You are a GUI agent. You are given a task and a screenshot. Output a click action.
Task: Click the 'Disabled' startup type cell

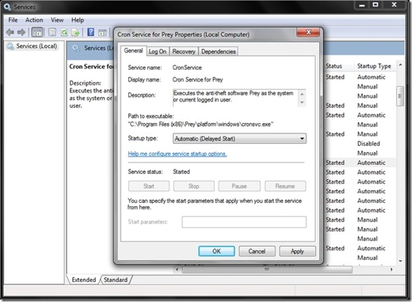click(368, 143)
